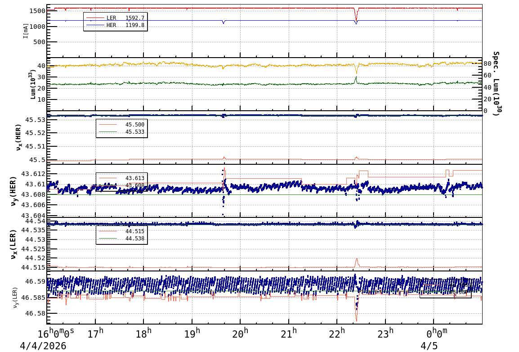Click the 30 tick on Lum axis
Image resolution: width=519 pixels, height=352 pixels.
pyautogui.click(x=41, y=77)
